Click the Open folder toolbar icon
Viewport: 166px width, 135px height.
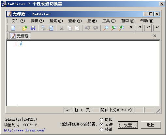pos(25,28)
